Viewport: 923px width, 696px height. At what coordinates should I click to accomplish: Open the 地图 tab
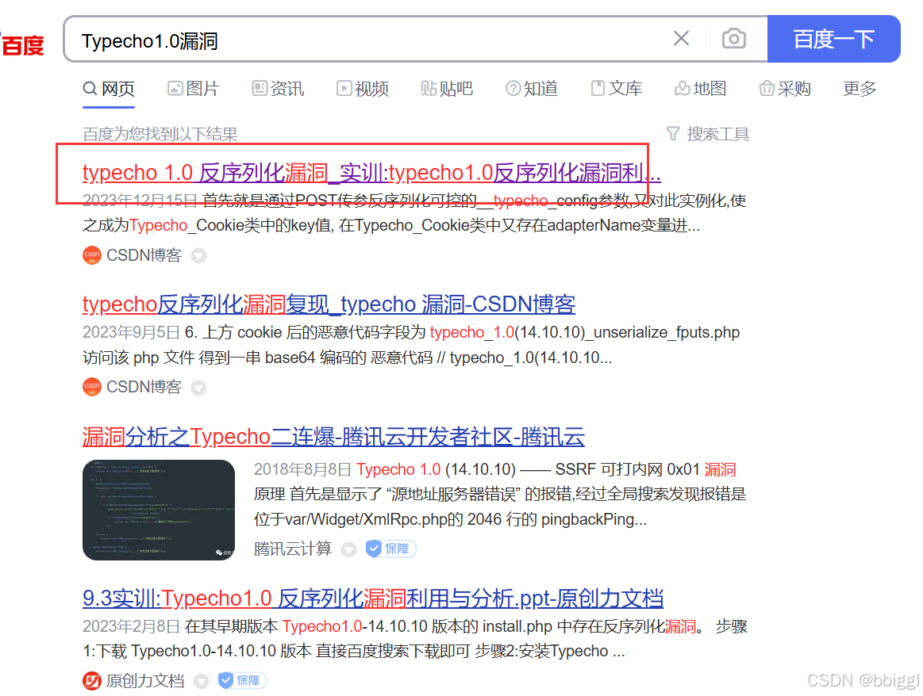[x=701, y=89]
